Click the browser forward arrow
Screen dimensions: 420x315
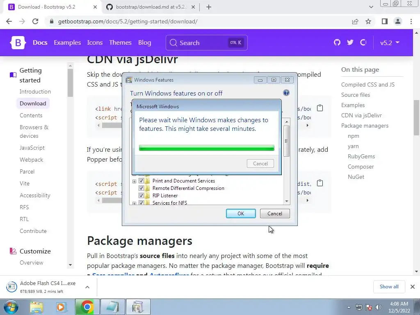pyautogui.click(x=22, y=21)
